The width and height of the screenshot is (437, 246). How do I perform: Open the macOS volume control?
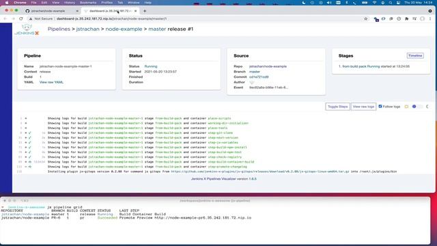click(x=329, y=3)
